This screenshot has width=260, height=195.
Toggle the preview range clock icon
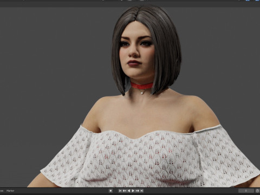pyautogui.click(x=257, y=191)
